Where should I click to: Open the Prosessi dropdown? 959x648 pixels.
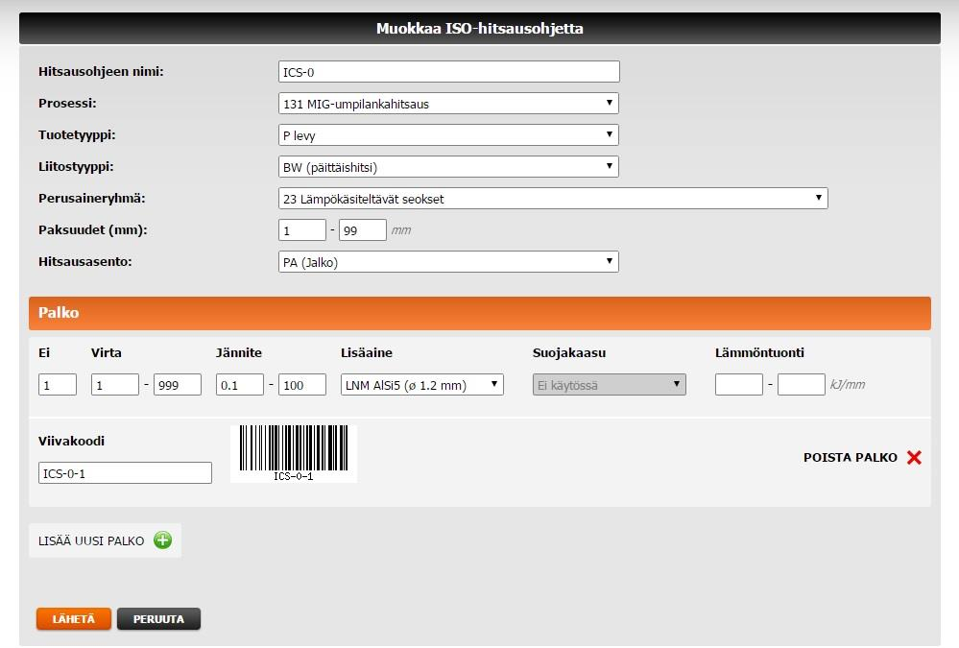click(448, 104)
